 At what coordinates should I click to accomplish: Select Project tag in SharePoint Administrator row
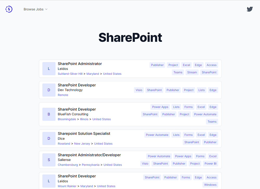pos(173,65)
